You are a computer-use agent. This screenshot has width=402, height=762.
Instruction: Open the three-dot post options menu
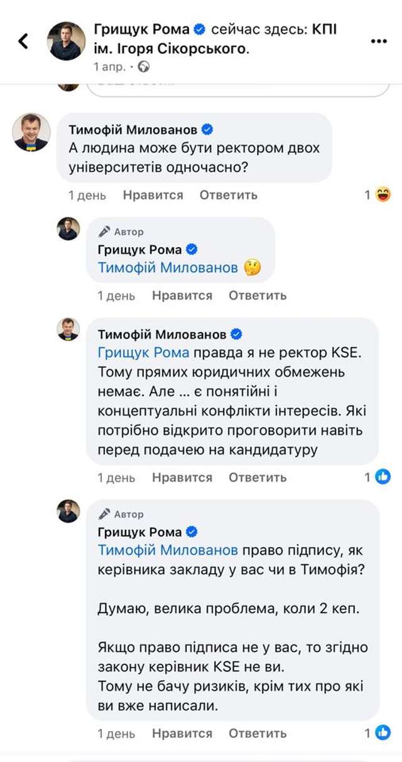[x=379, y=41]
